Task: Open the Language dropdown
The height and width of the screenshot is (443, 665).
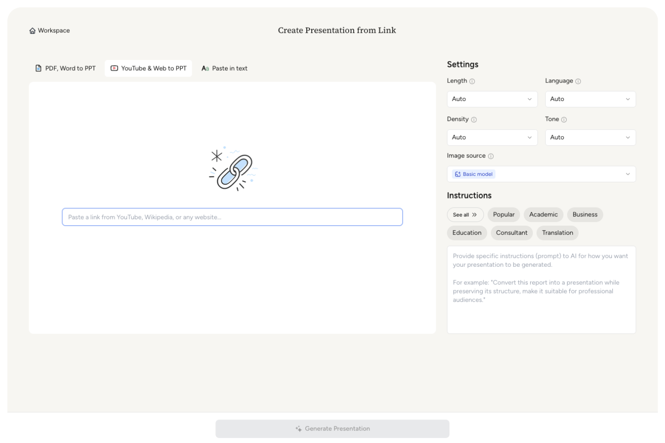Action: (590, 99)
